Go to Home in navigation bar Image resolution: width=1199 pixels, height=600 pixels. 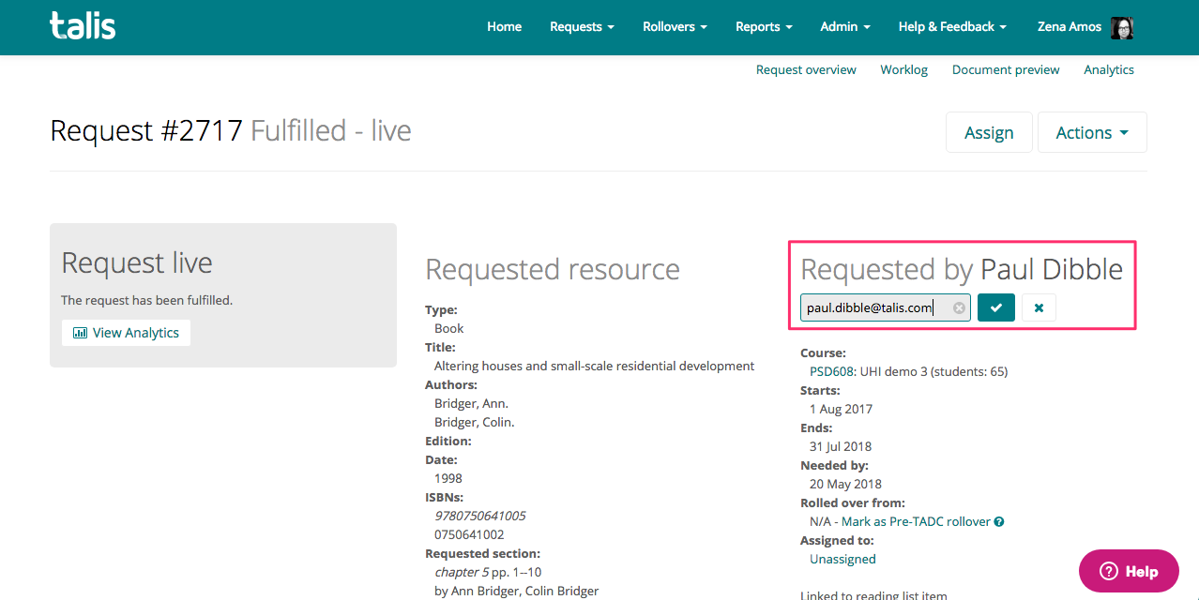coord(504,26)
